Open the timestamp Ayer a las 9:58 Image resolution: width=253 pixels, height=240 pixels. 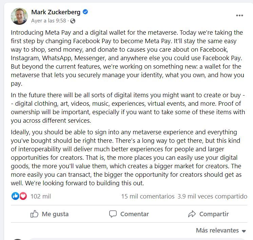pyautogui.click(x=48, y=21)
